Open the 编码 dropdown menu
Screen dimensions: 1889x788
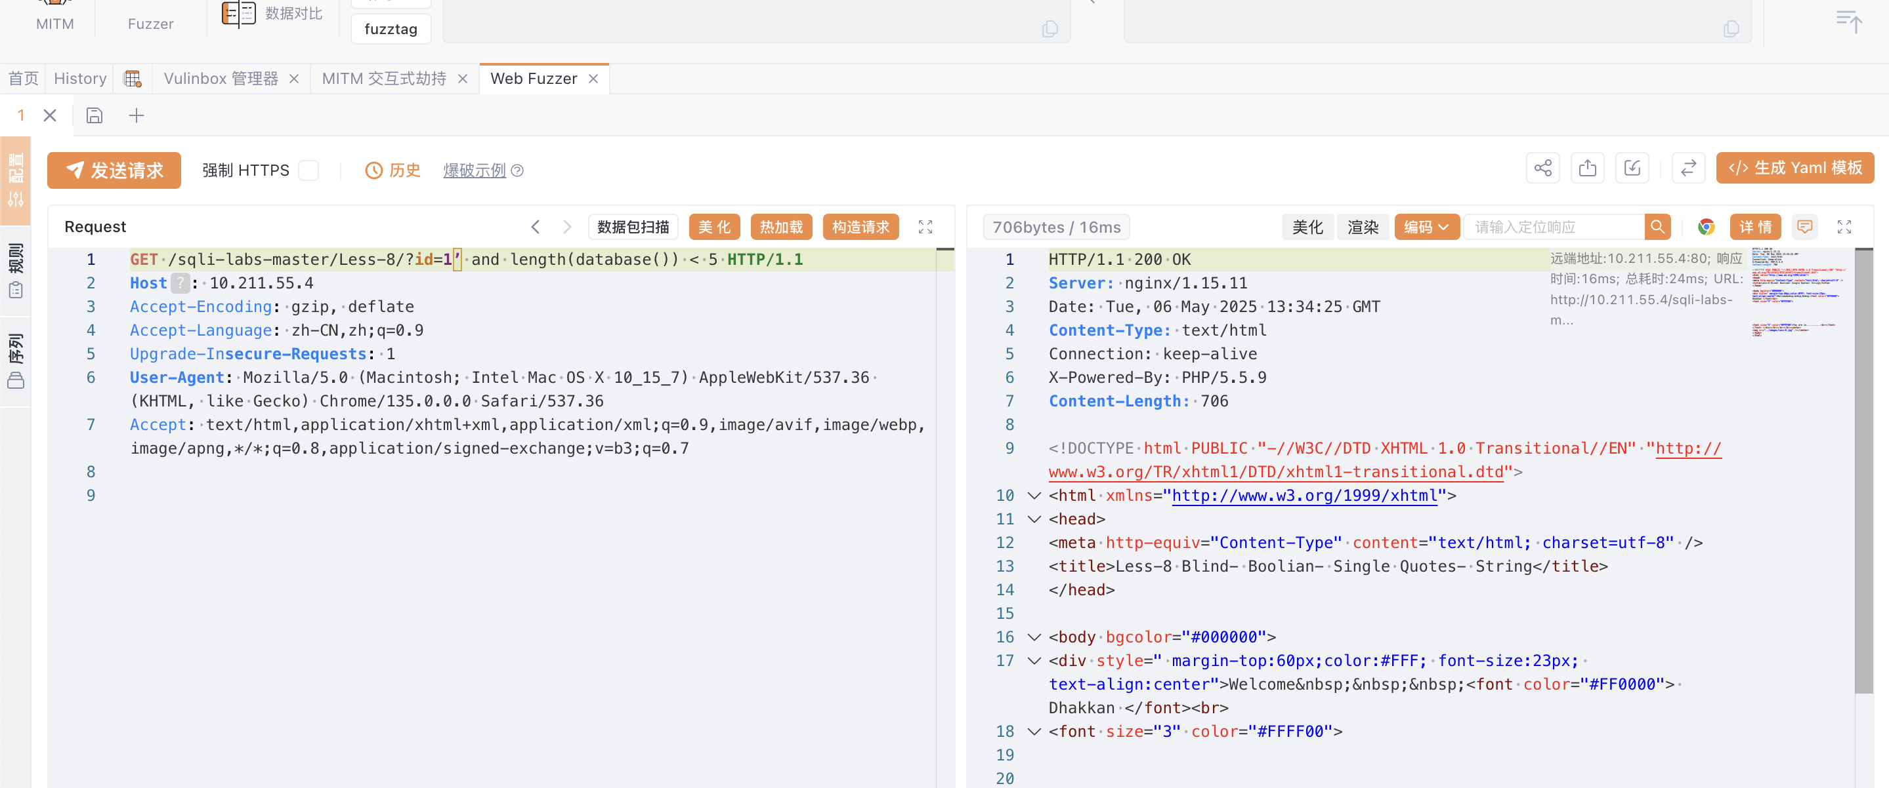(x=1426, y=227)
